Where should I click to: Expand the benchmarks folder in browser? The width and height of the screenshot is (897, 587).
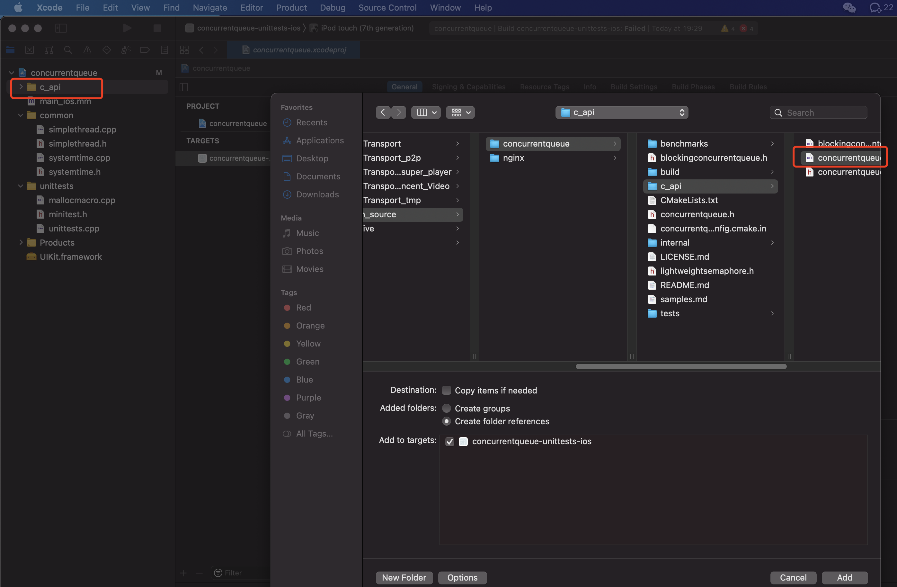coord(684,144)
